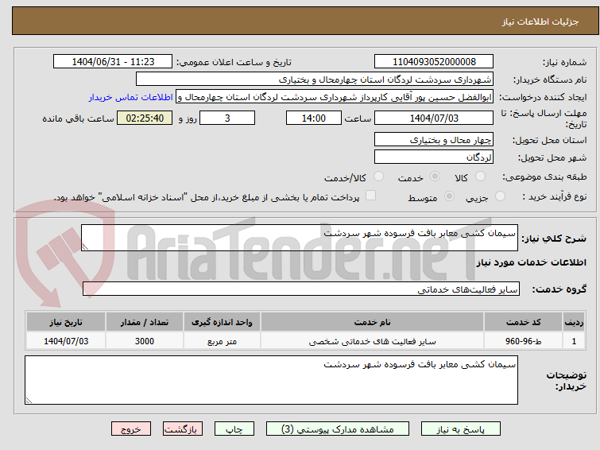Image resolution: width=600 pixels, height=450 pixels.
Task: Click the چاپ print button
Action: tap(234, 429)
